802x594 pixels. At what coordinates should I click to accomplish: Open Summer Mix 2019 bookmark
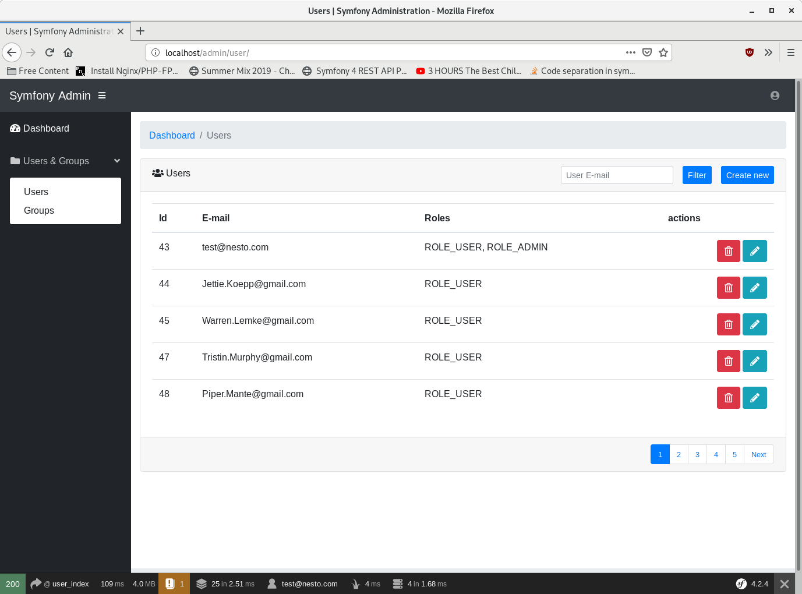[242, 70]
